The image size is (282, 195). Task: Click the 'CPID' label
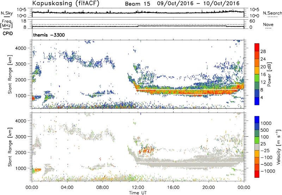pos(7,33)
